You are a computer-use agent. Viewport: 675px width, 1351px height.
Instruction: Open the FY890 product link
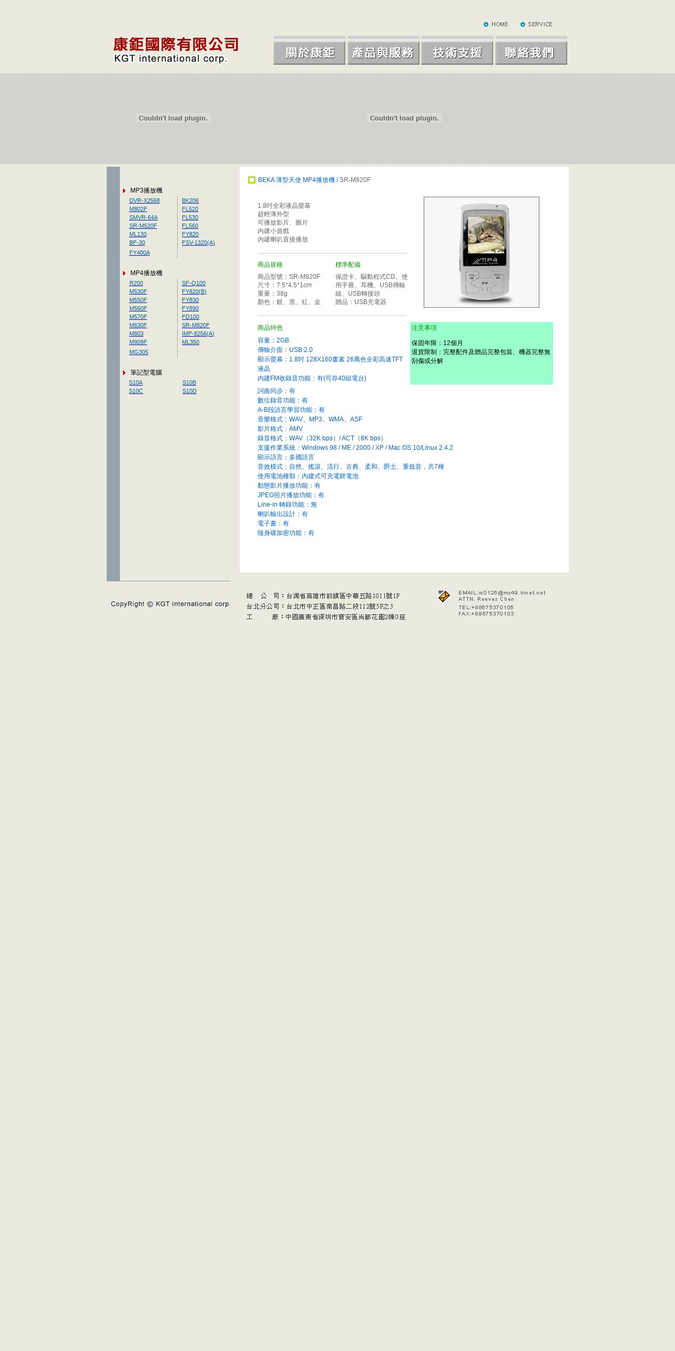tap(190, 308)
